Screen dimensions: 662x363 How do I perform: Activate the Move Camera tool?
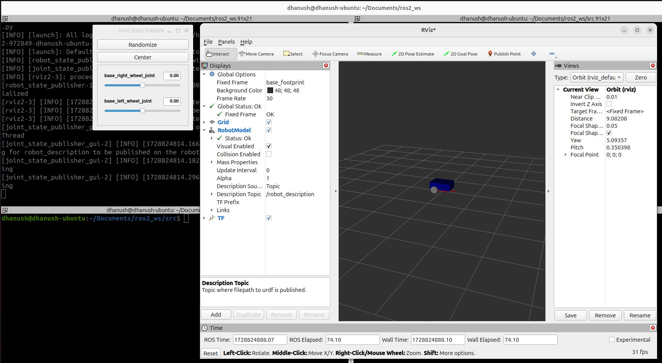point(256,54)
